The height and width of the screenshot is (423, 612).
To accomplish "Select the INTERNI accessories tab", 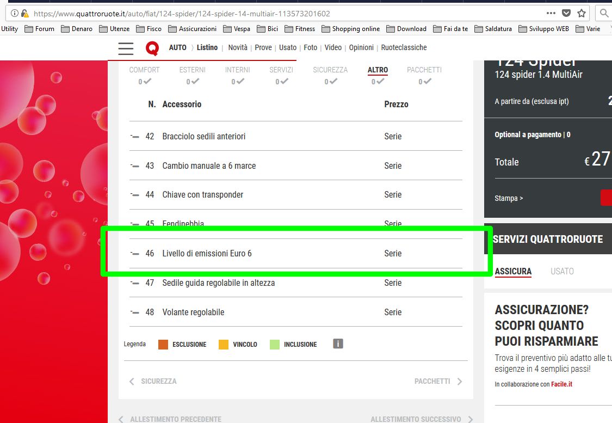I will pos(237,70).
